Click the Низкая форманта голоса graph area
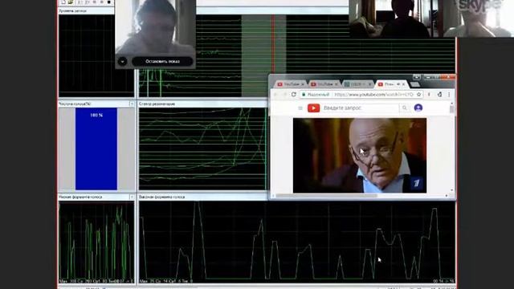The image size is (514, 289). click(x=96, y=242)
